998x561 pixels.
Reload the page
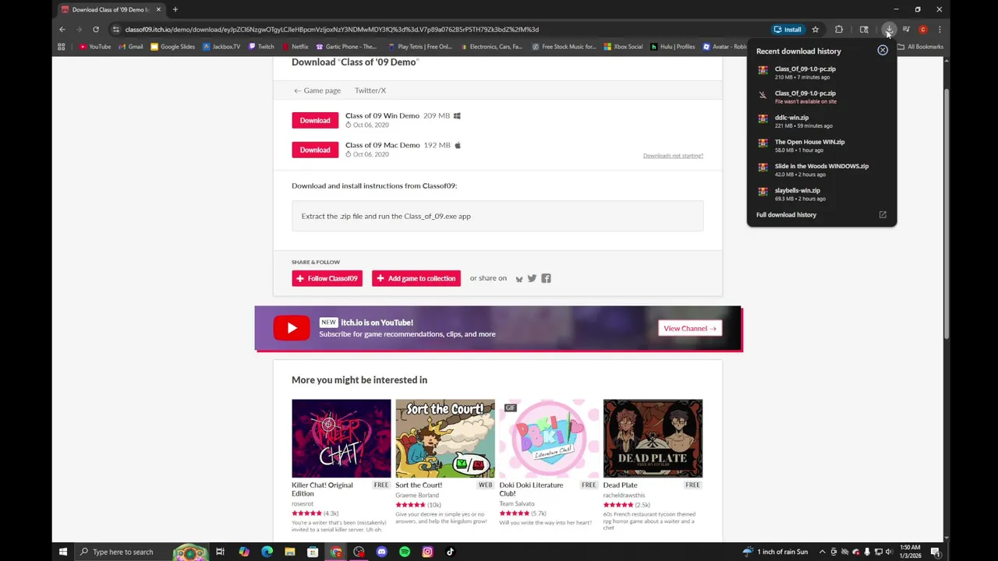tap(96, 30)
